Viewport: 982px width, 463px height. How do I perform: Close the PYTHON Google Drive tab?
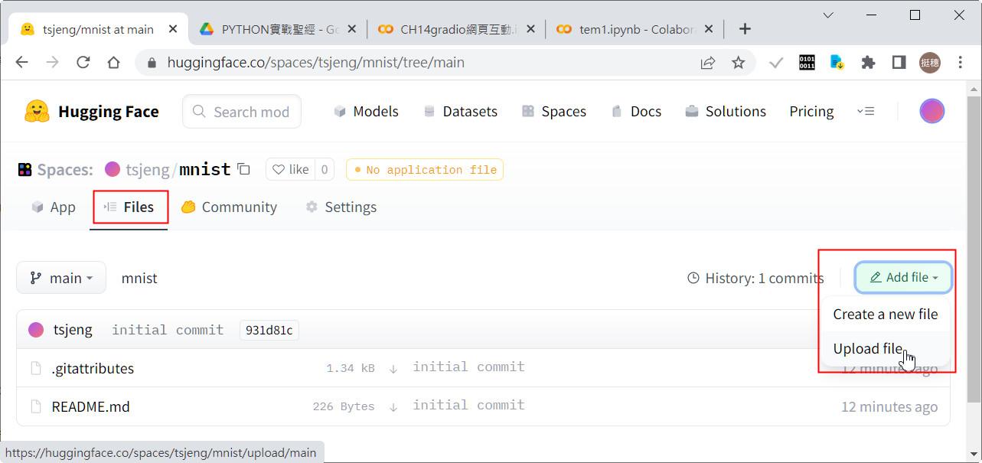pyautogui.click(x=351, y=29)
